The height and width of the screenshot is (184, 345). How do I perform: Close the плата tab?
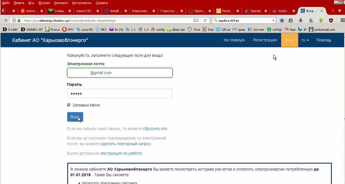point(42,11)
